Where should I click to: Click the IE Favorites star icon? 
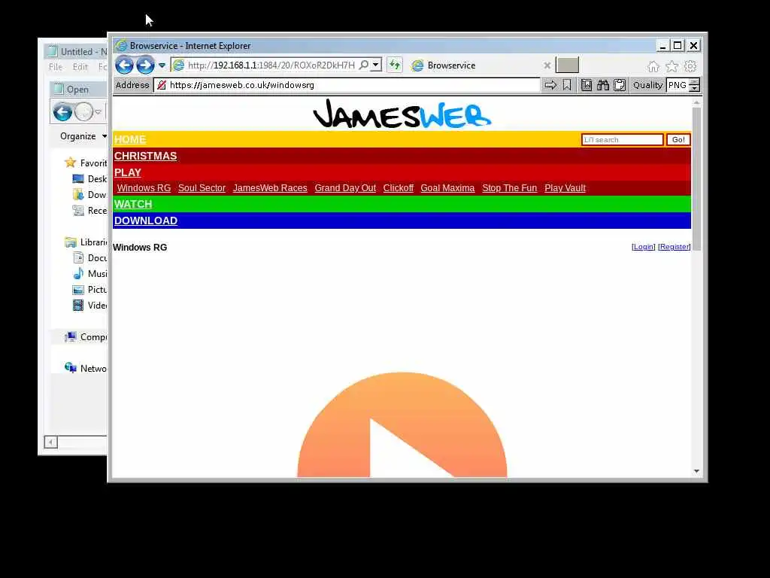point(671,66)
